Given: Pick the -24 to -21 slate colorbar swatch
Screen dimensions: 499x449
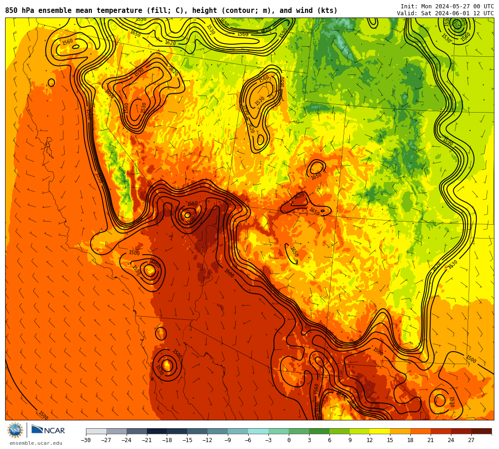Looking at the screenshot, I should tap(137, 431).
